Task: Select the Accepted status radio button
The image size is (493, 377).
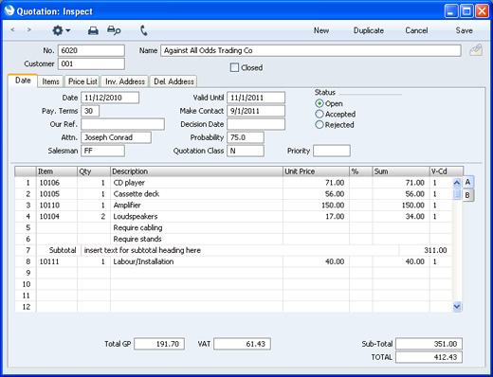Action: (320, 114)
